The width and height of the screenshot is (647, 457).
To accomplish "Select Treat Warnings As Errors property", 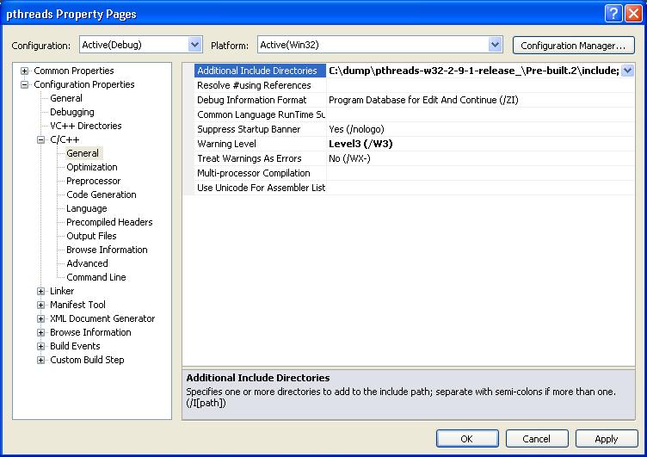I will [261, 158].
